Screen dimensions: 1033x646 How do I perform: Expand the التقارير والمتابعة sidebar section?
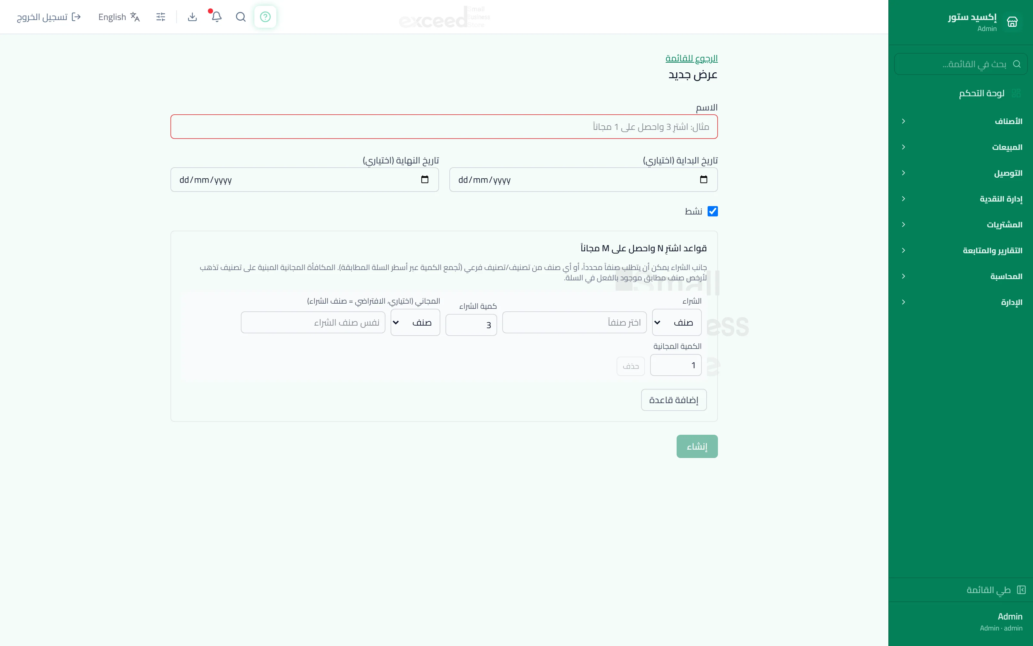point(961,250)
